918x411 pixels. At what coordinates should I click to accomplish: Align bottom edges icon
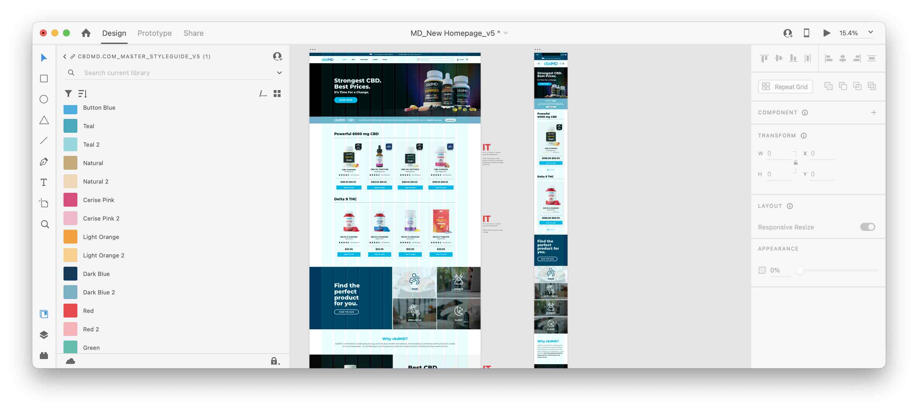click(x=793, y=58)
